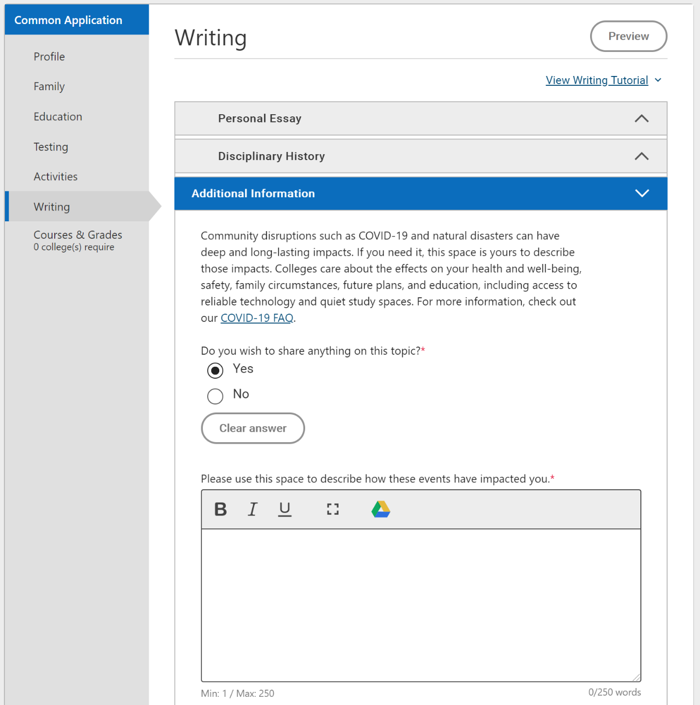Click the Min: 1 / Max: 250 text
Screen dimensions: 700x705
point(237,693)
